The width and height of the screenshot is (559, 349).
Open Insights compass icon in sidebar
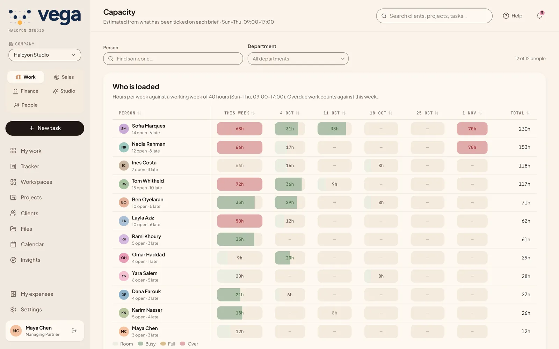click(x=13, y=260)
